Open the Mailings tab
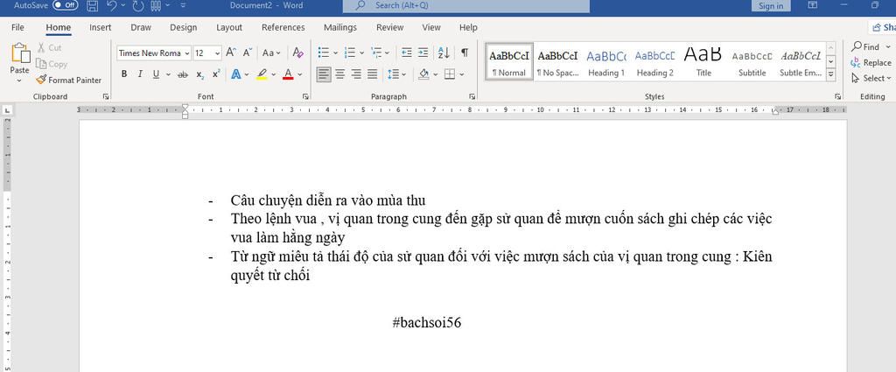 click(340, 27)
